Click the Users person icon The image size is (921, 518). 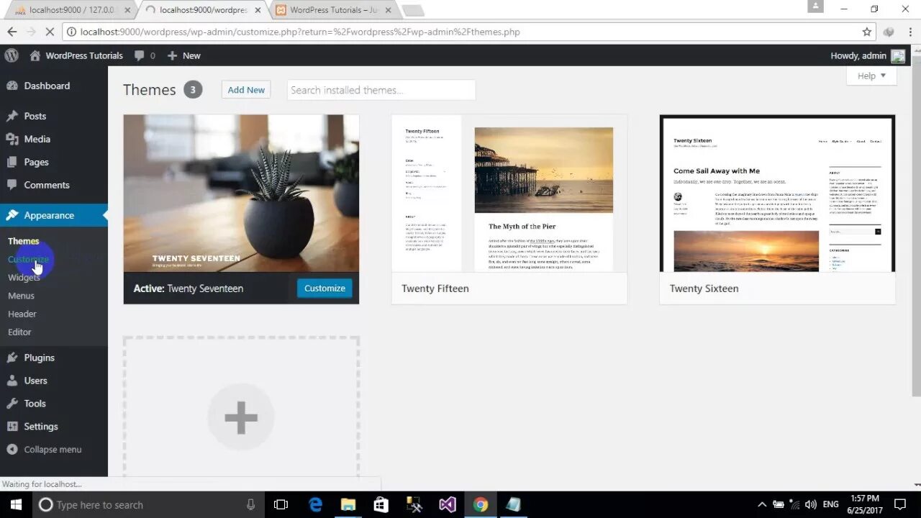12,381
